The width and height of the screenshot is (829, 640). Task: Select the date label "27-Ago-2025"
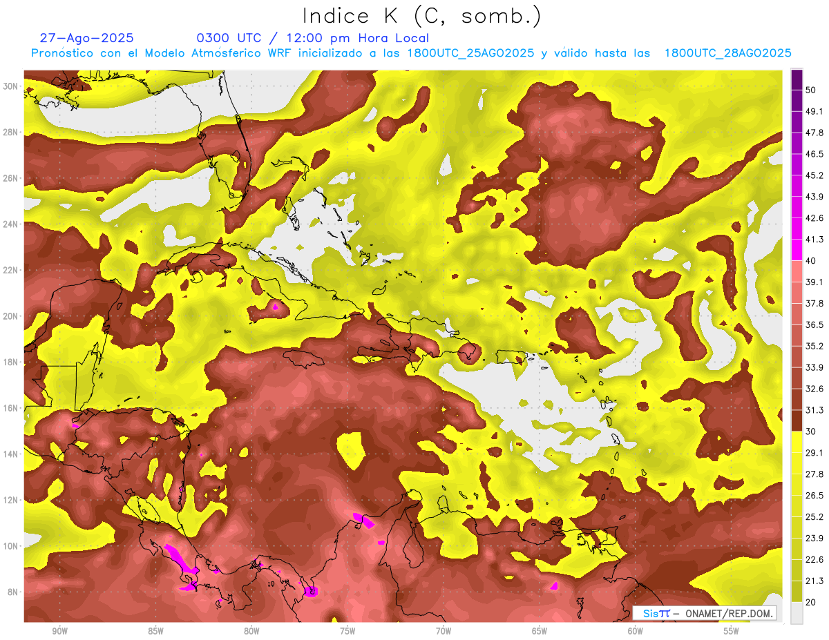[x=87, y=38]
